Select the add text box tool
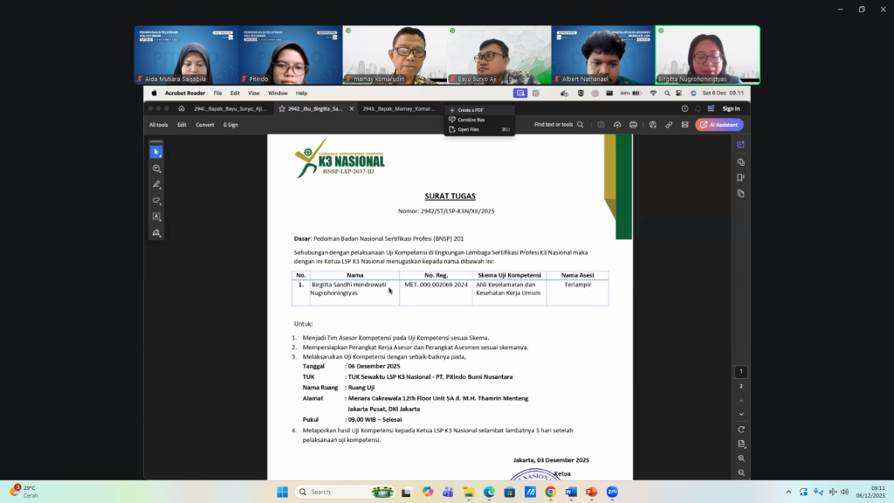The image size is (894, 503). coord(156,217)
